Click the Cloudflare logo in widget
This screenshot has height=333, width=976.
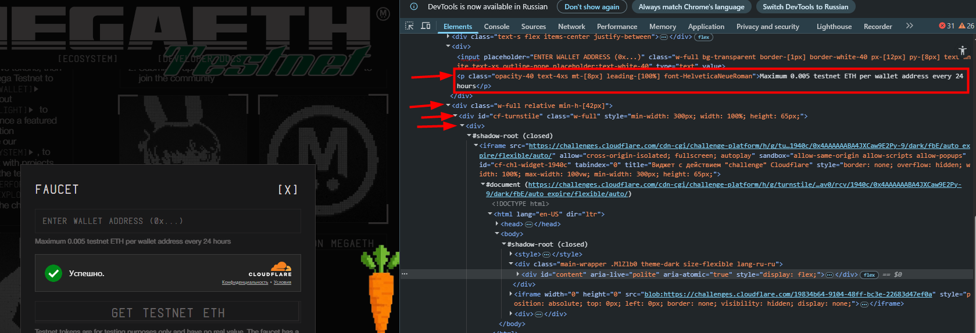click(x=270, y=270)
